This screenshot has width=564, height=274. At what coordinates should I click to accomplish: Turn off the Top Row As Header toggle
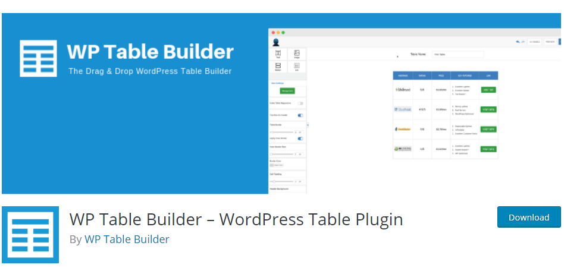(x=300, y=115)
